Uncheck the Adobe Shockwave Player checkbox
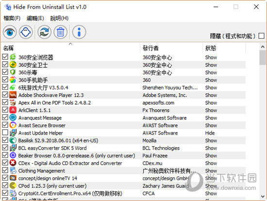 click(5, 95)
